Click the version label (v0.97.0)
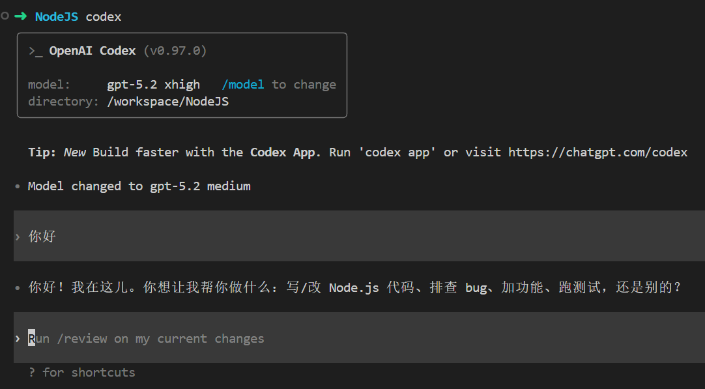The height and width of the screenshot is (389, 705). click(174, 51)
